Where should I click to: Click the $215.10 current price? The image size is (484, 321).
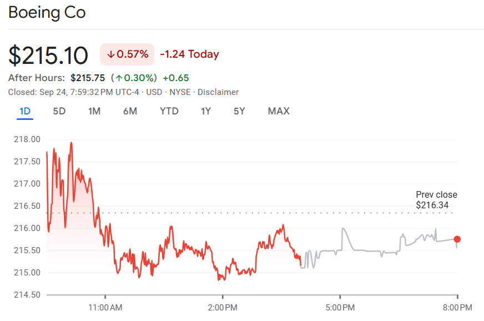pyautogui.click(x=48, y=56)
